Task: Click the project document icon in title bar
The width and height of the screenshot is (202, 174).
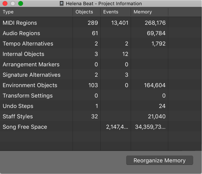Action: 62,4
